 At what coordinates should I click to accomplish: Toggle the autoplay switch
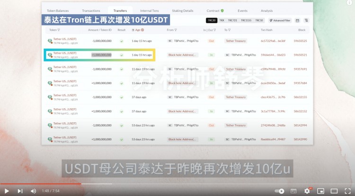point(280,191)
